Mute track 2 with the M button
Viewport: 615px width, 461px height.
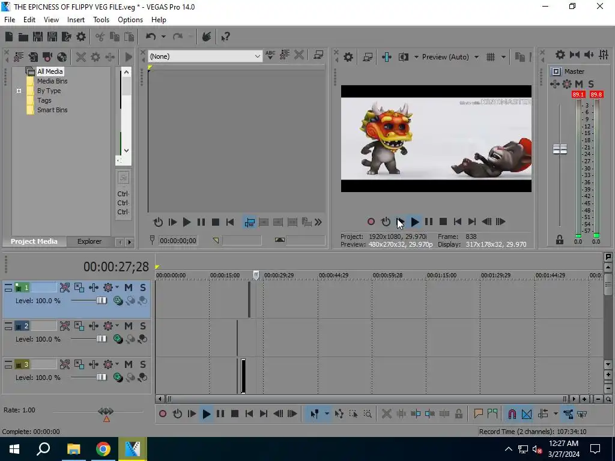(x=129, y=326)
